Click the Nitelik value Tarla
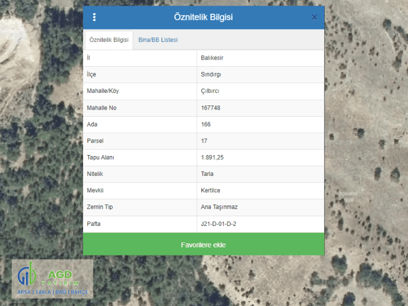The image size is (408, 306). [208, 174]
